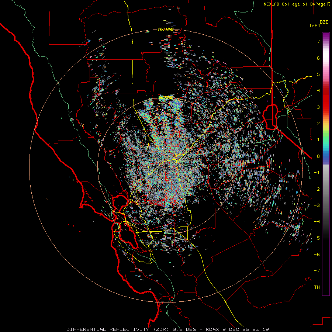Select the positive 7 value atop the scale

pyautogui.click(x=318, y=41)
